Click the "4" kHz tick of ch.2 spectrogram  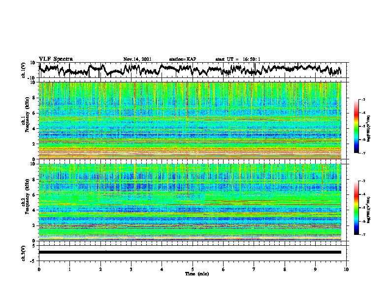[x=34, y=210]
